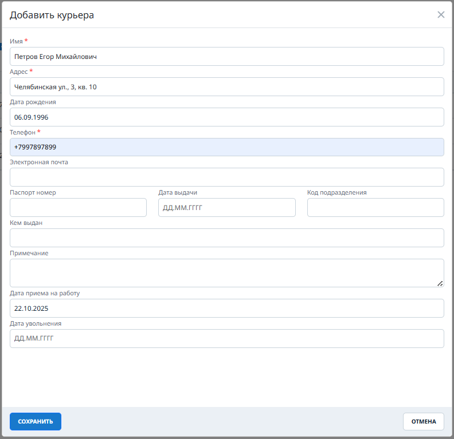454x439 pixels.
Task: Focus the Кем выдан text field
Action: pyautogui.click(x=227, y=238)
